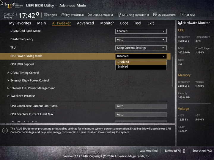Select the EPU Power Saving Mode row

tap(85, 56)
